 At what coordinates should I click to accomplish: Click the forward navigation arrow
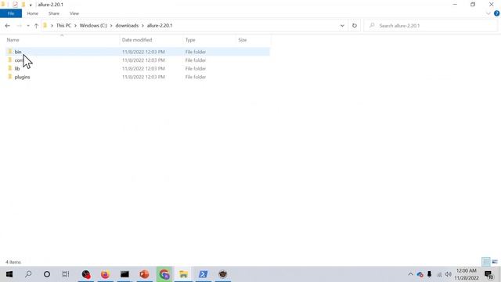[19, 26]
